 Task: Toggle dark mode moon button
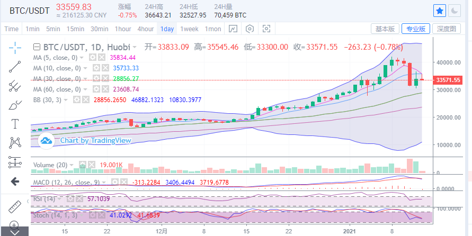[455, 11]
